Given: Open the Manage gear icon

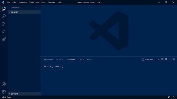Looking at the screenshot, I should pyautogui.click(x=4, y=92).
